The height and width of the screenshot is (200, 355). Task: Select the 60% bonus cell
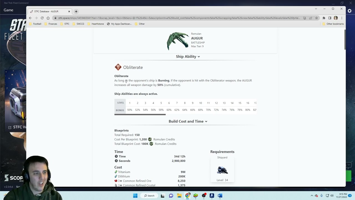[x=169, y=110]
